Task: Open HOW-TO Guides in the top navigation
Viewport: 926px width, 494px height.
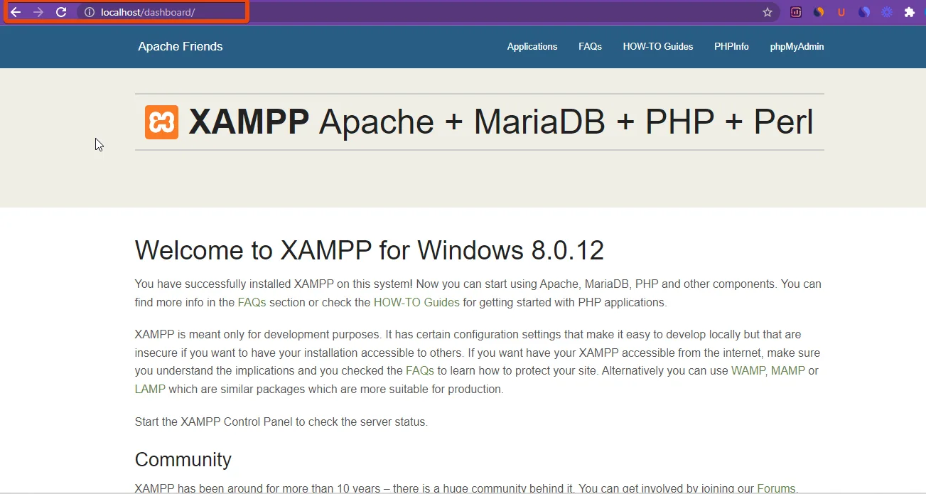Action: tap(658, 46)
